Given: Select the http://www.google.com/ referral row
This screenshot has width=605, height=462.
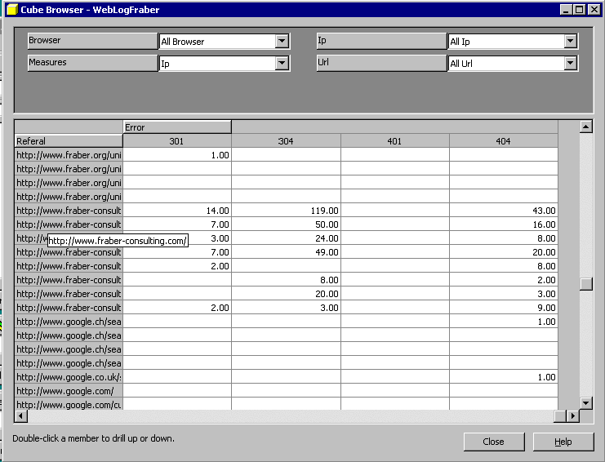Looking at the screenshot, I should tap(69, 391).
